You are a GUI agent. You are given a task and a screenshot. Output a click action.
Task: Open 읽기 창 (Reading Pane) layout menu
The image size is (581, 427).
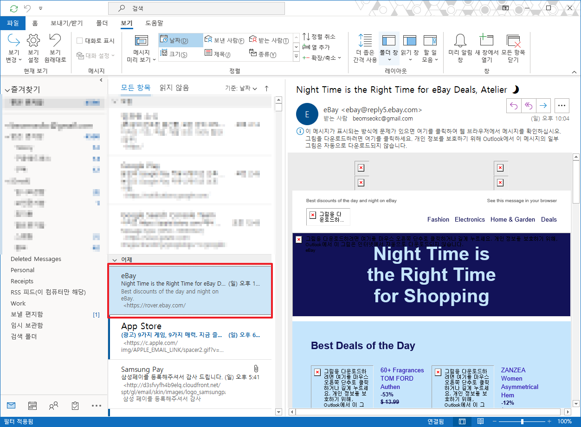click(410, 49)
